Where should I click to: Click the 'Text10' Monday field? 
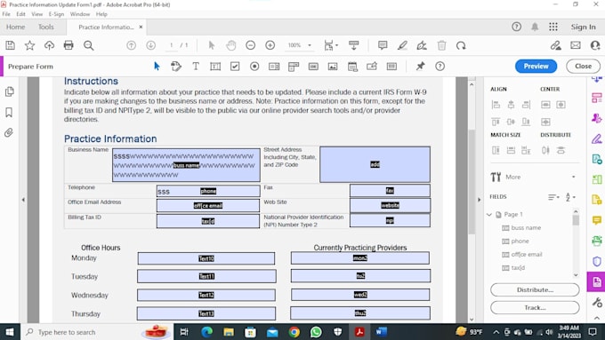point(206,258)
